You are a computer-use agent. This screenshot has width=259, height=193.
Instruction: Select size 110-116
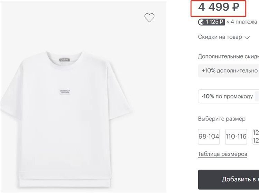[236, 137]
